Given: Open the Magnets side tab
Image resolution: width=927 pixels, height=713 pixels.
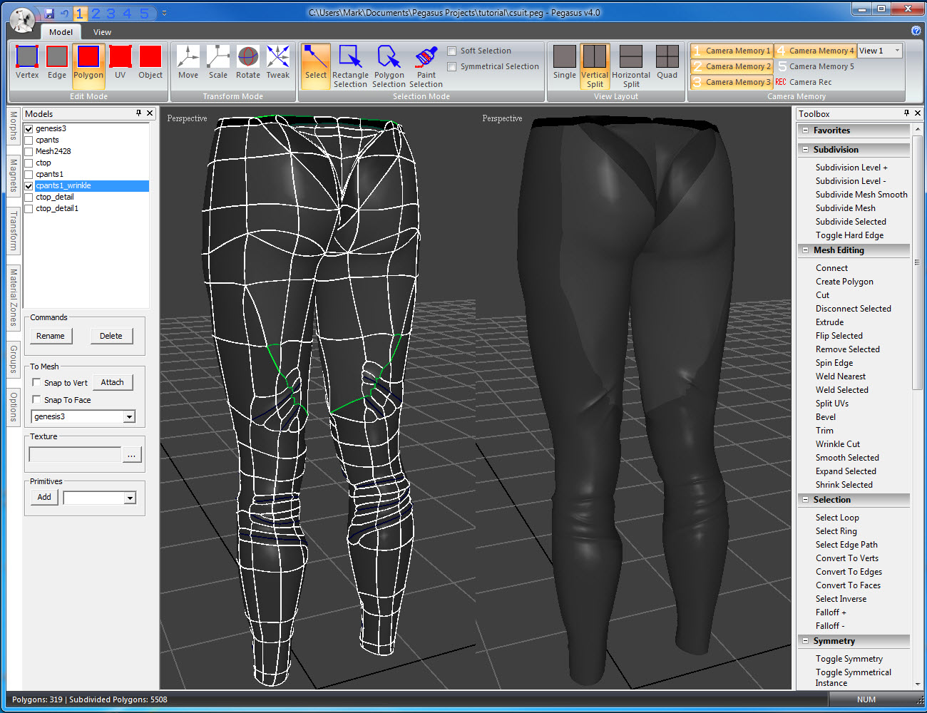Looking at the screenshot, I should (x=14, y=176).
